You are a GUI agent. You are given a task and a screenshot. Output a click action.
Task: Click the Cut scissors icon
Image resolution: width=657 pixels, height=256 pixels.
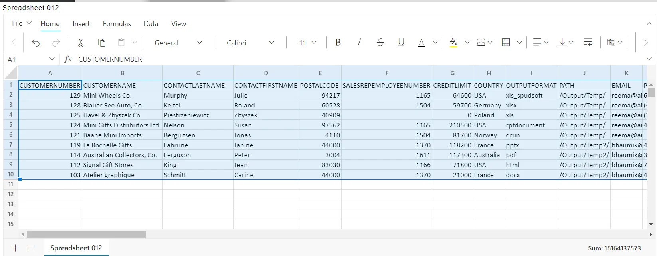coord(81,43)
